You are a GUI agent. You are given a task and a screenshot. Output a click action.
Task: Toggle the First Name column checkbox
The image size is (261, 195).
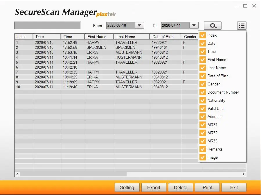203,60
